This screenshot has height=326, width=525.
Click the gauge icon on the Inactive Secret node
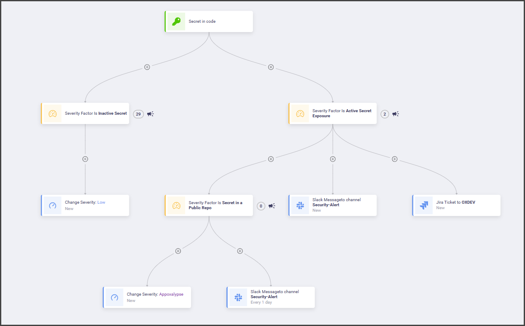[x=53, y=113]
